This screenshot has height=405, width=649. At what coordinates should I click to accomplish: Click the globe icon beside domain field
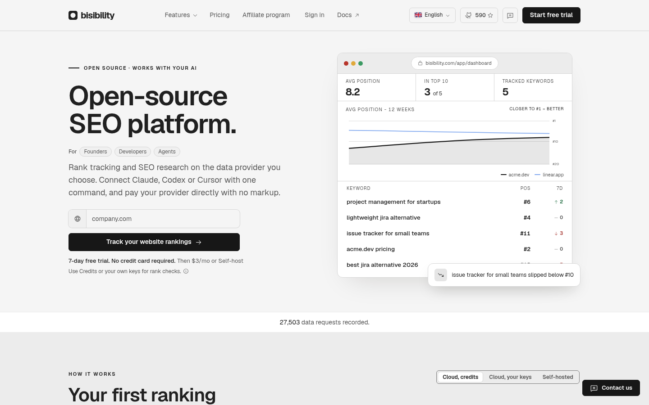78,219
